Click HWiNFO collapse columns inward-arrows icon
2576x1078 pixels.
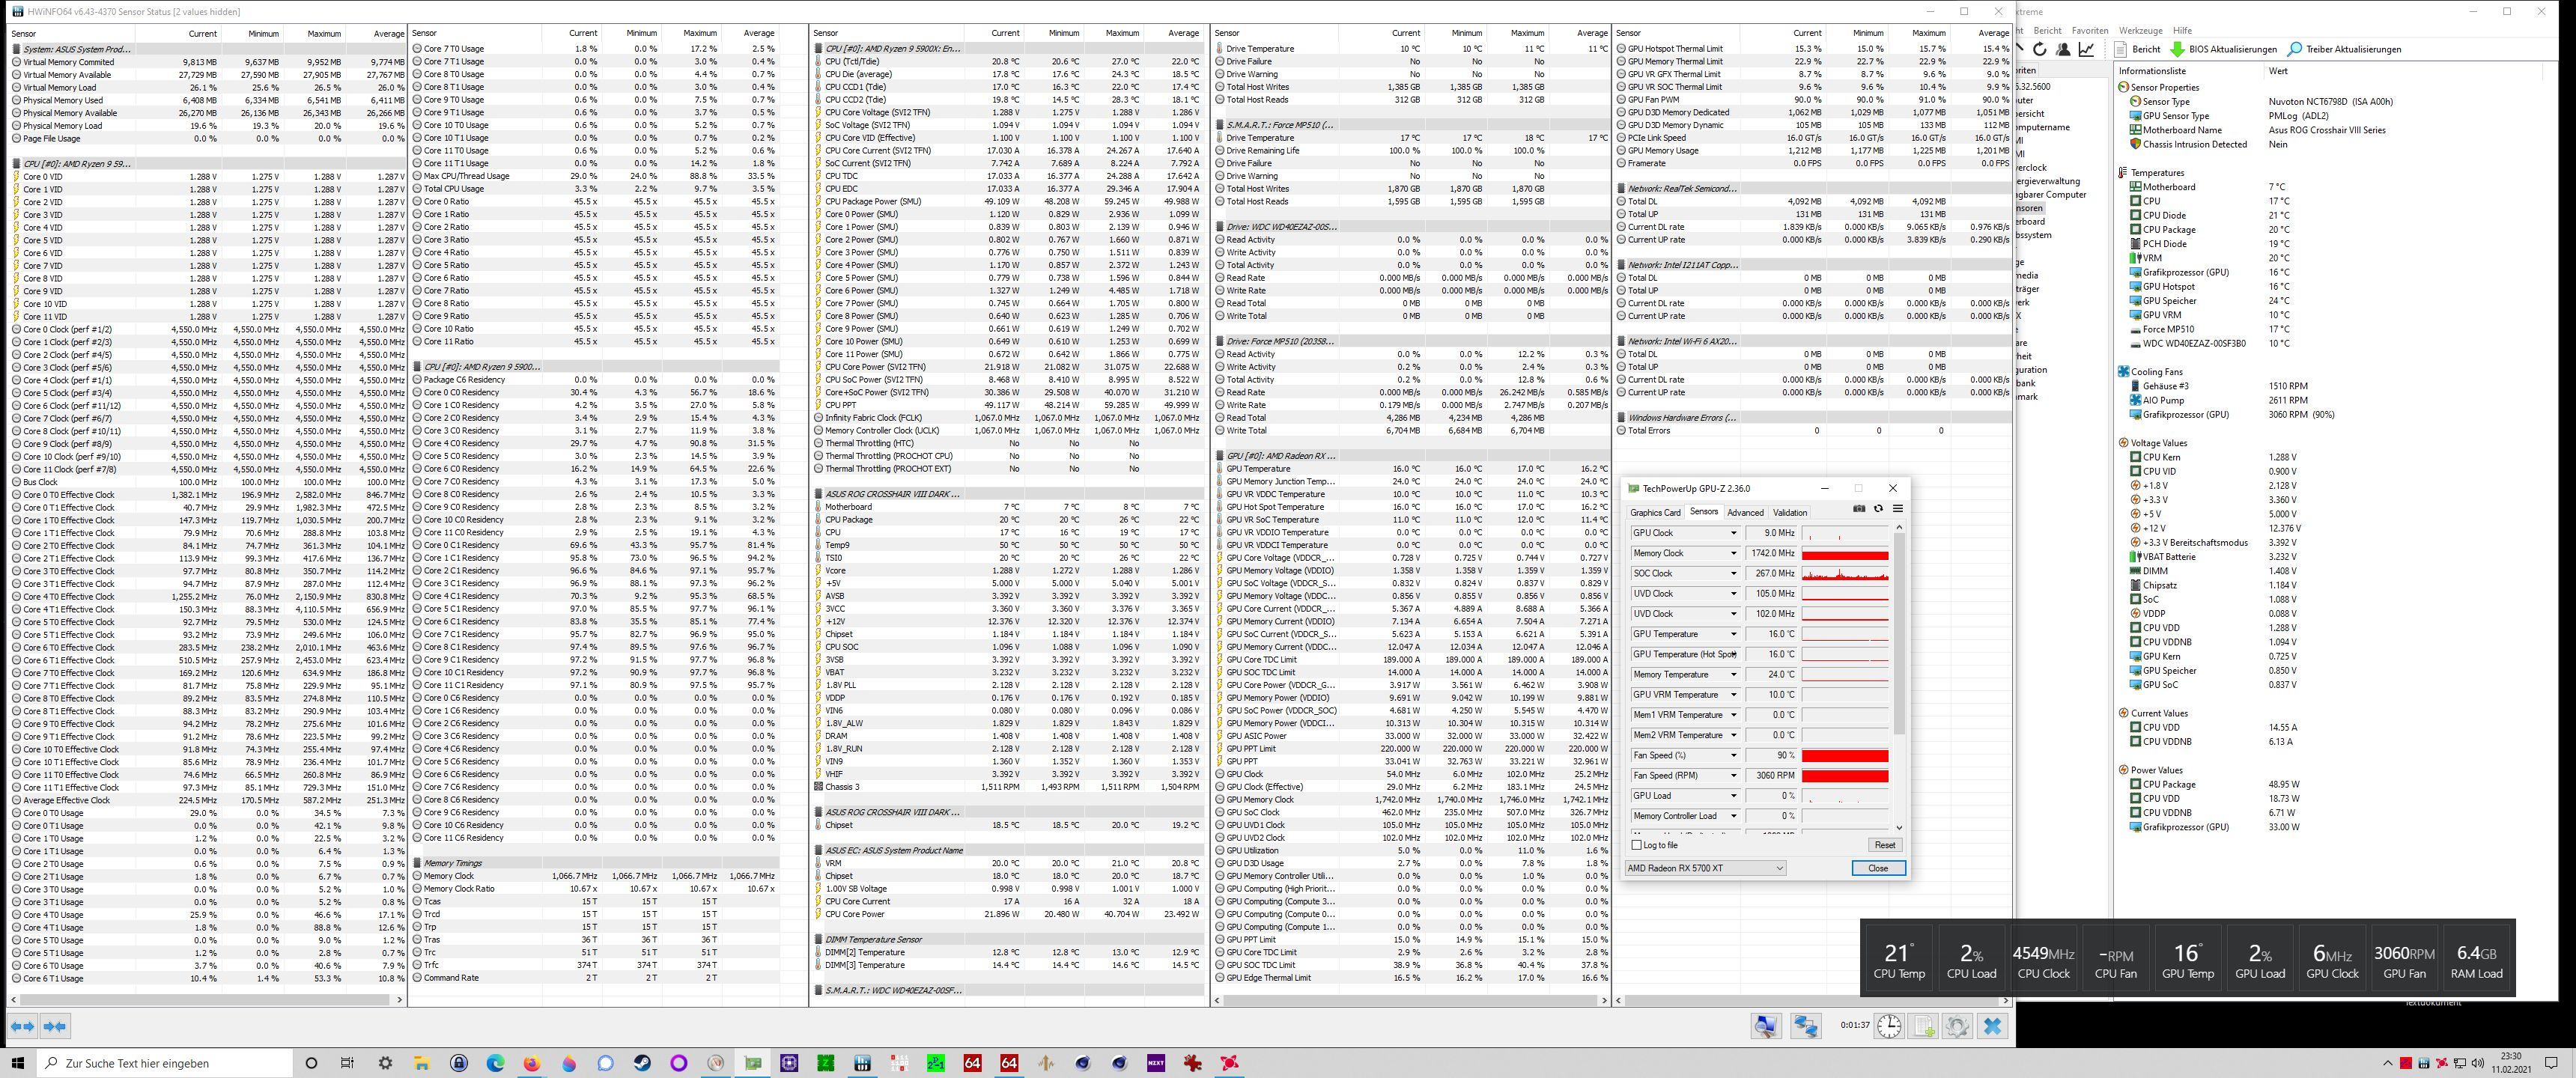coord(55,1026)
